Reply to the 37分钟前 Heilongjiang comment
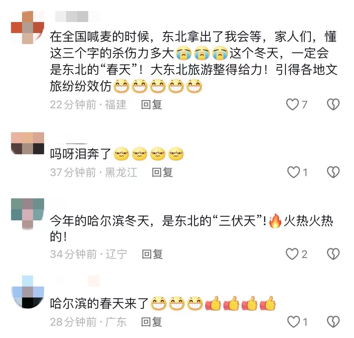Viewport: 354px width, 338px height. (x=162, y=172)
